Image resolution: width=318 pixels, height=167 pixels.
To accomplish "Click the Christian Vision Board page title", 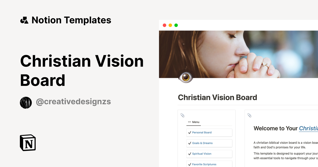I will [x=217, y=98].
